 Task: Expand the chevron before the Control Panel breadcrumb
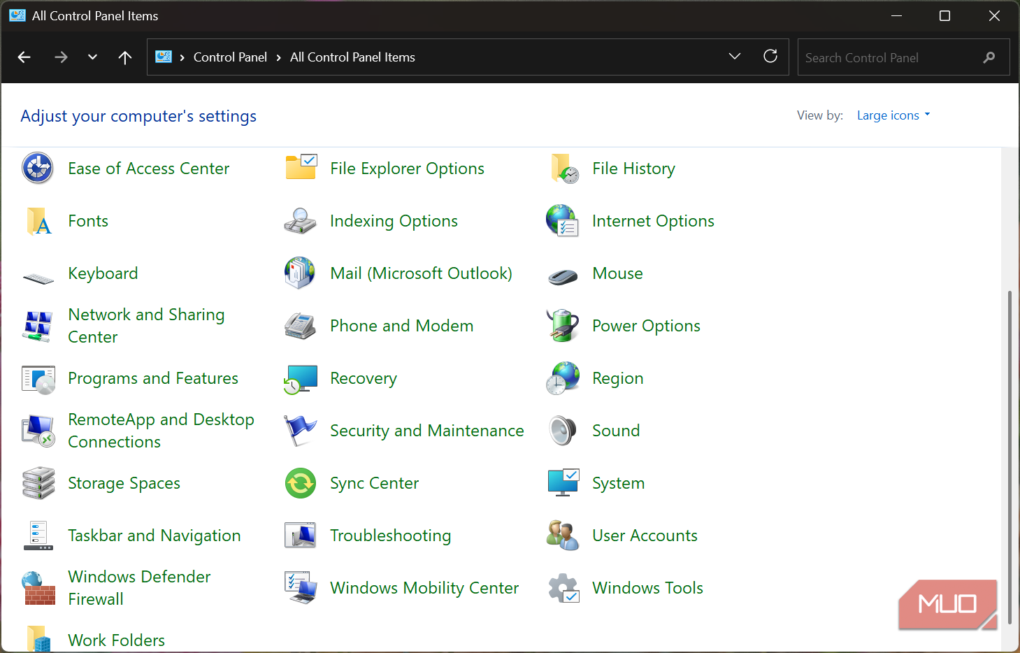182,57
